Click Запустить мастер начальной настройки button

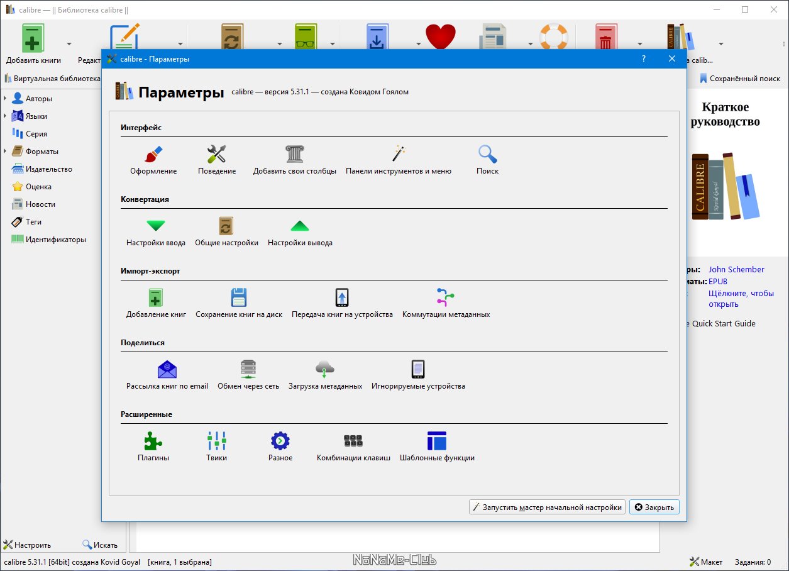point(547,507)
